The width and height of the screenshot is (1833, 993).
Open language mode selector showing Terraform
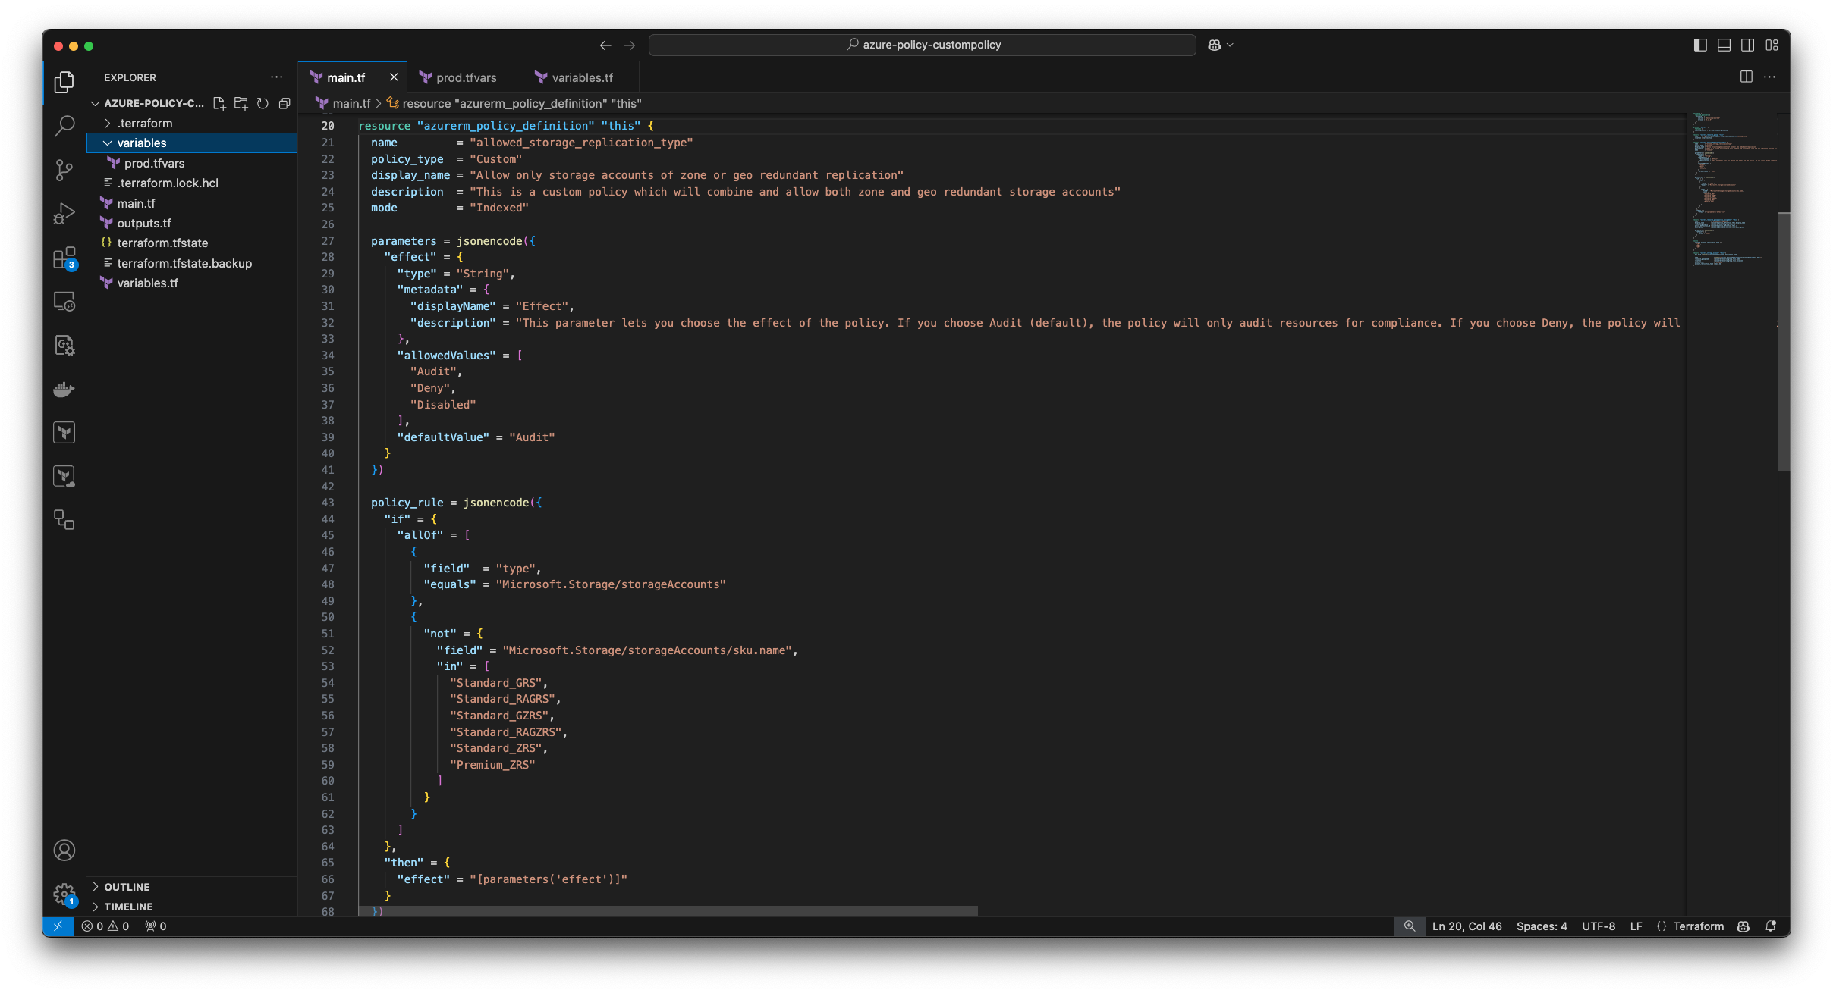1699,926
